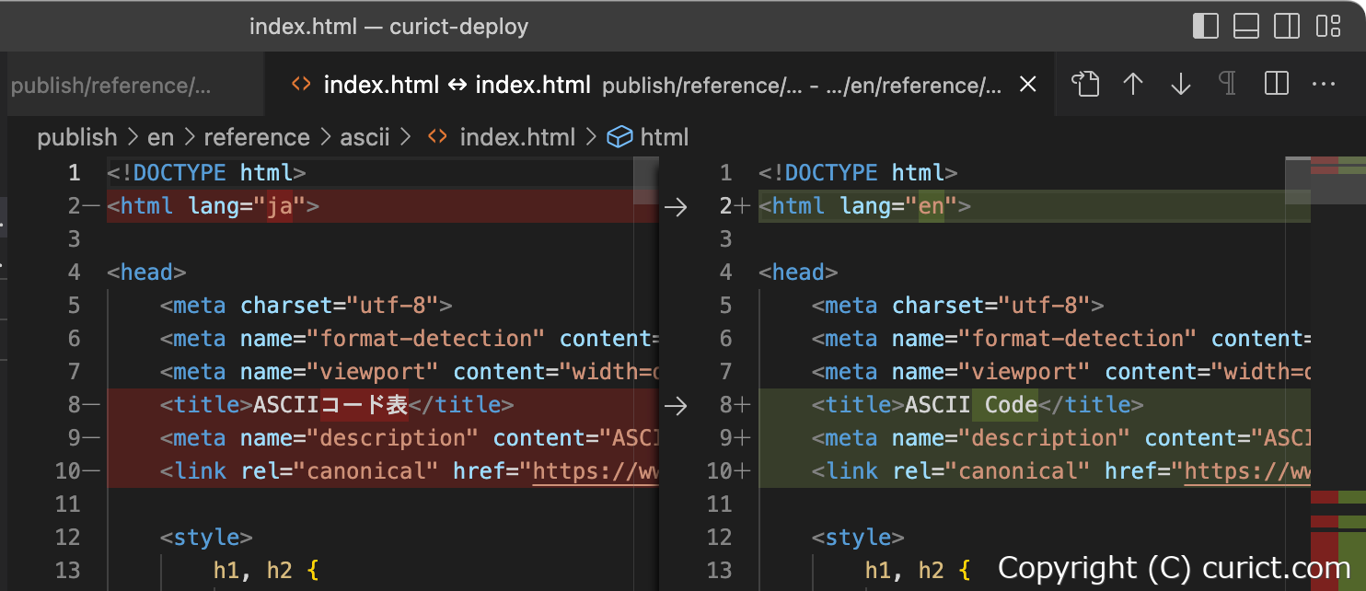Toggle the secondary sidebar layout icon

click(1287, 26)
